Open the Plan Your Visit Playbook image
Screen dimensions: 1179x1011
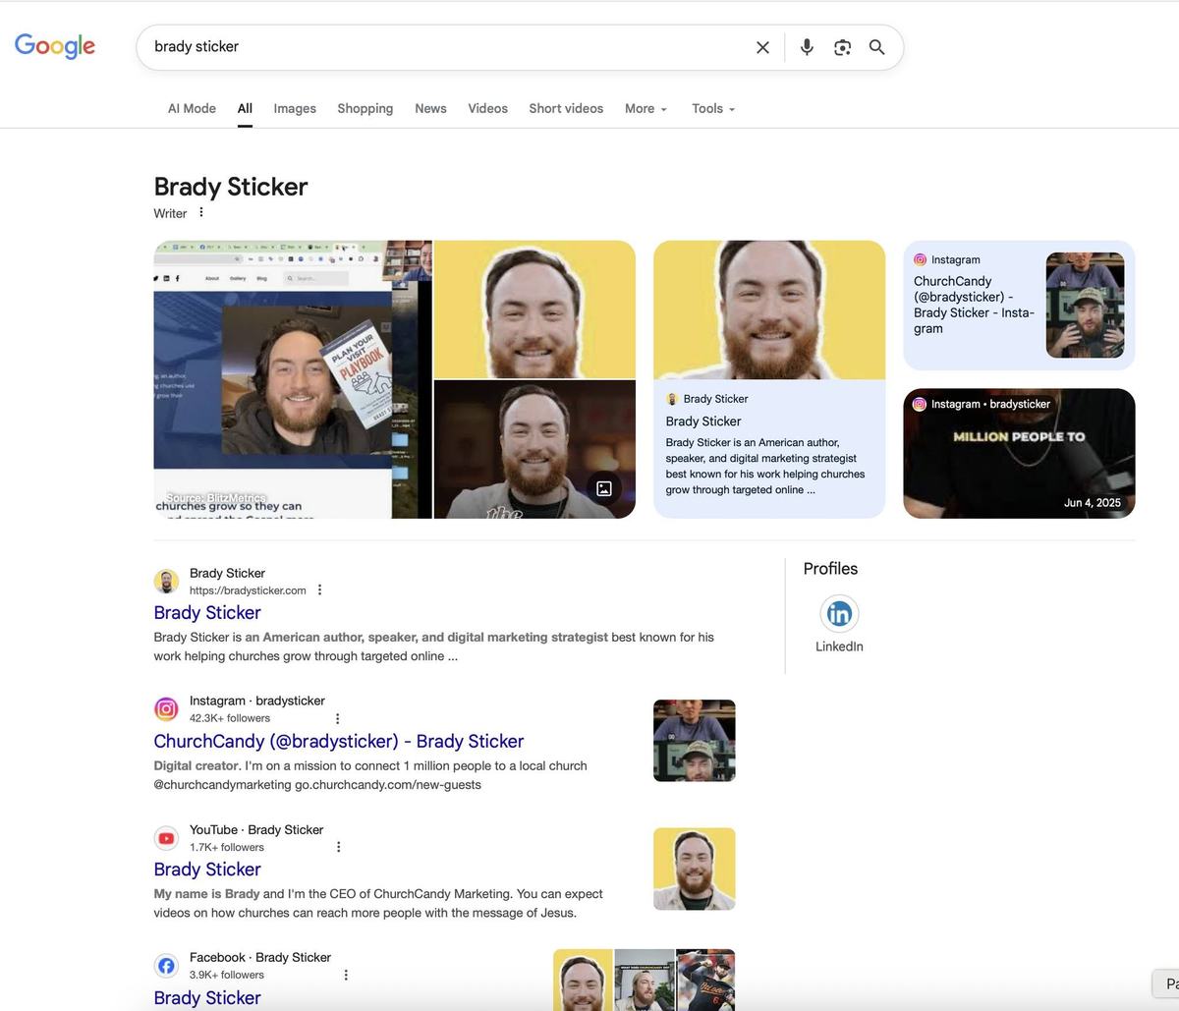[293, 379]
